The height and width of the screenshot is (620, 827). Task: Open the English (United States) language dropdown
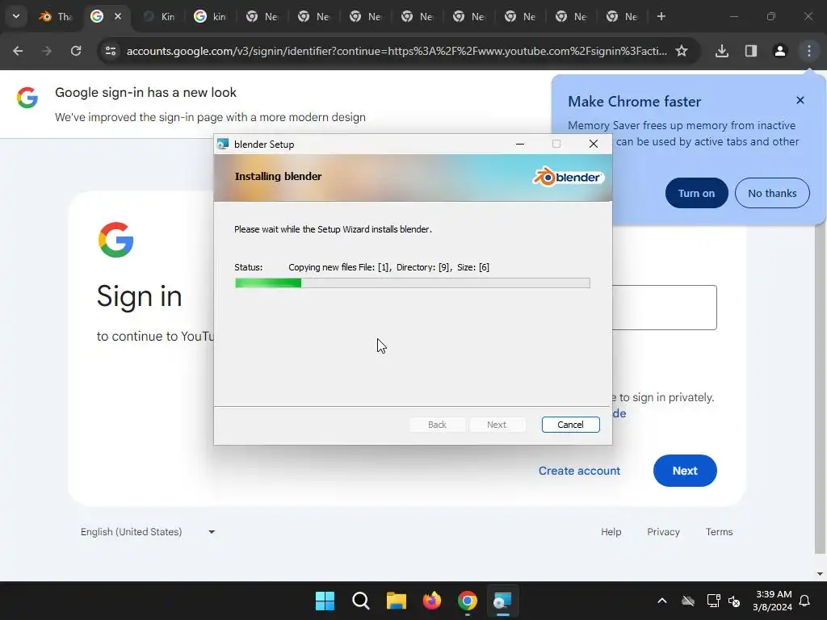point(147,532)
